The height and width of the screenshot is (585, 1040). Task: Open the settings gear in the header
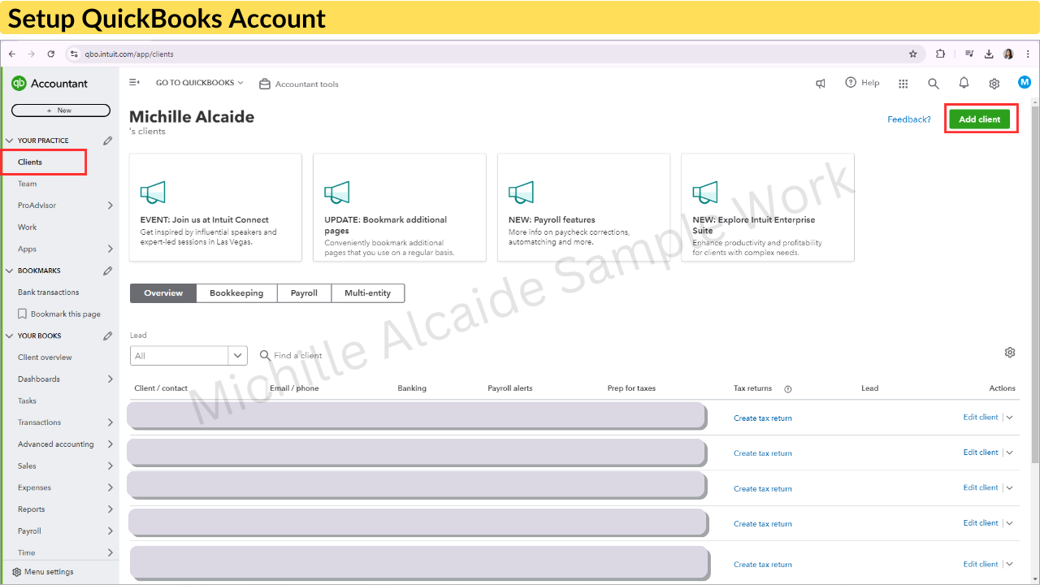(994, 83)
